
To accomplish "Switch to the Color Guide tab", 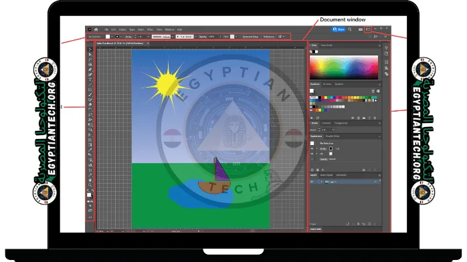I will pyautogui.click(x=326, y=45).
